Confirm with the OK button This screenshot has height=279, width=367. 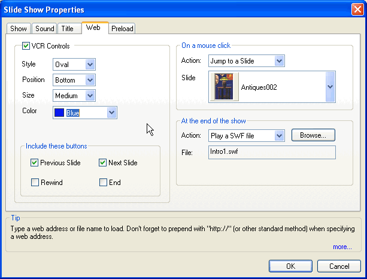290,266
